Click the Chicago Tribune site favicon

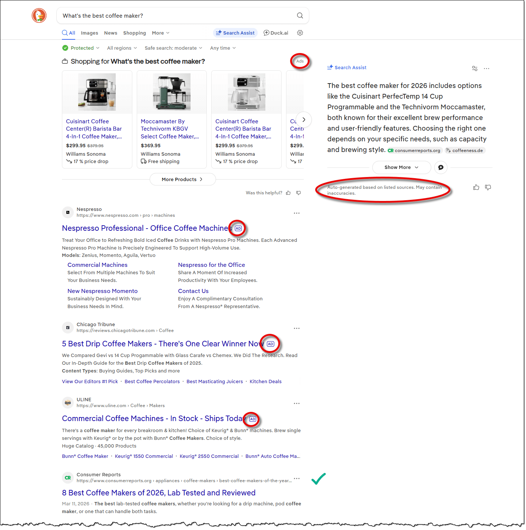point(68,328)
